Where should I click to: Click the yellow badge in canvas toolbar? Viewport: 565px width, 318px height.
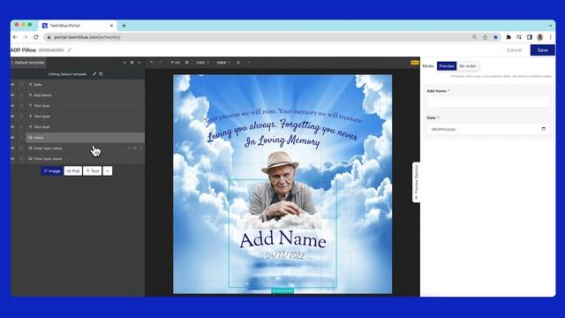[415, 63]
